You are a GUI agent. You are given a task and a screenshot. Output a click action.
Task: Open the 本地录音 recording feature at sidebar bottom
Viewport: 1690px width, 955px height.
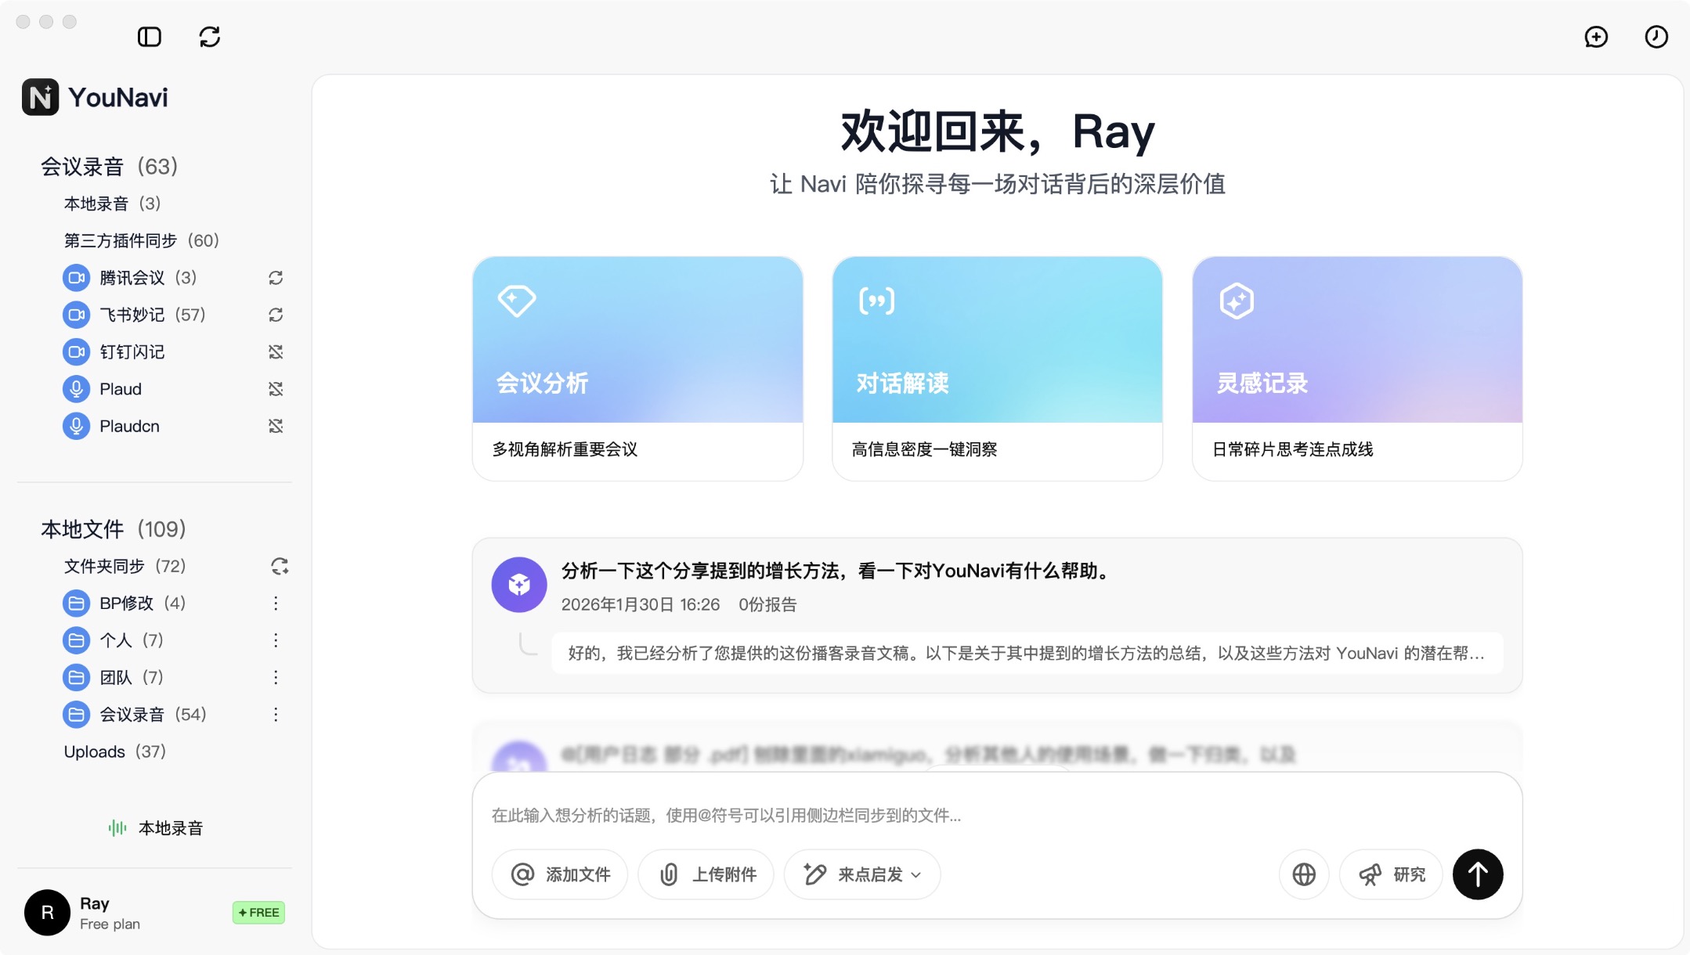point(154,827)
